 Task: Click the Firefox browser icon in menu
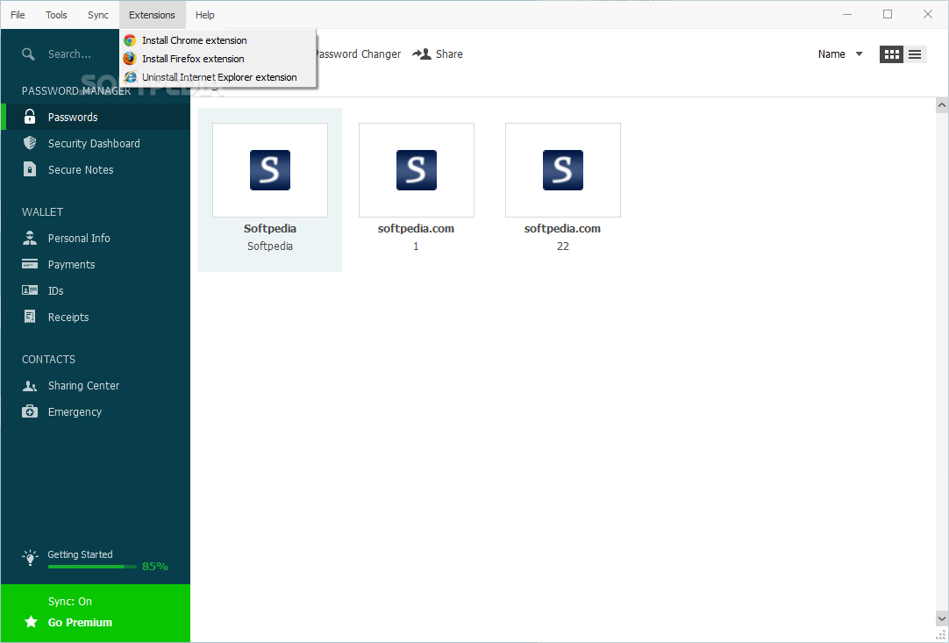[x=130, y=59]
